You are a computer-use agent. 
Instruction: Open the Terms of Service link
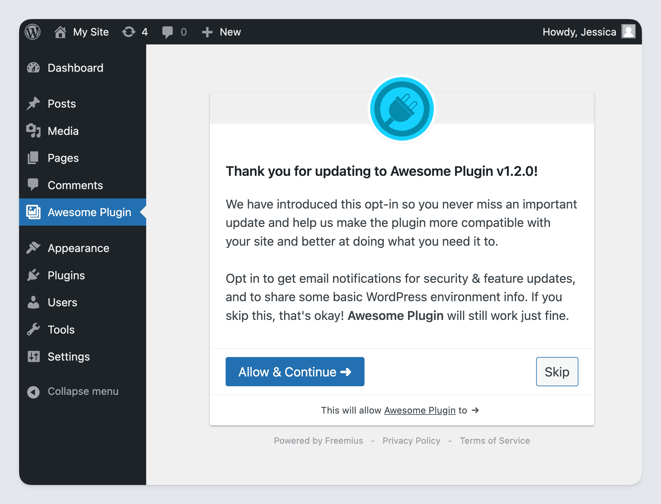495,441
